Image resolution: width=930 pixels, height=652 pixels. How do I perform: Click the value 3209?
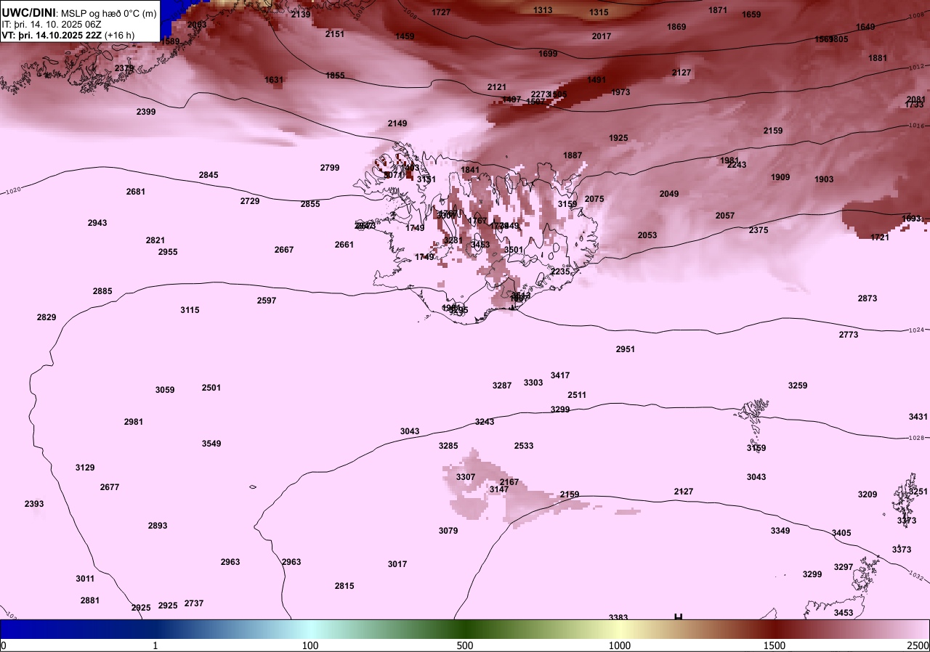coord(868,494)
